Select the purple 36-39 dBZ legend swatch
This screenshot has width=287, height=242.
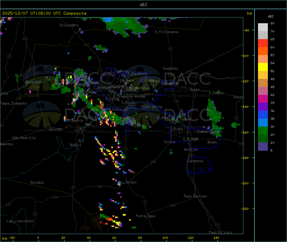click(263, 107)
